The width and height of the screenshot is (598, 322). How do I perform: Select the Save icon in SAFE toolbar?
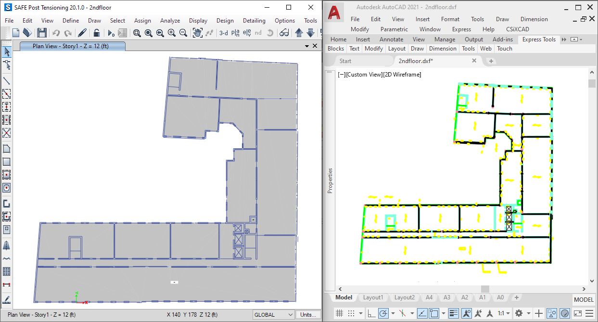pyautogui.click(x=41, y=34)
